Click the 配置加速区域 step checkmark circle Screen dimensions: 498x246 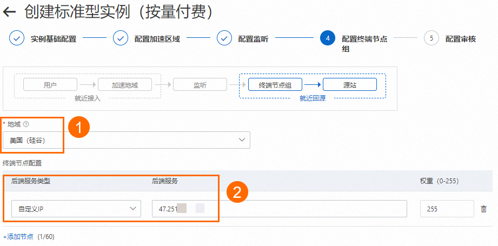click(x=121, y=38)
